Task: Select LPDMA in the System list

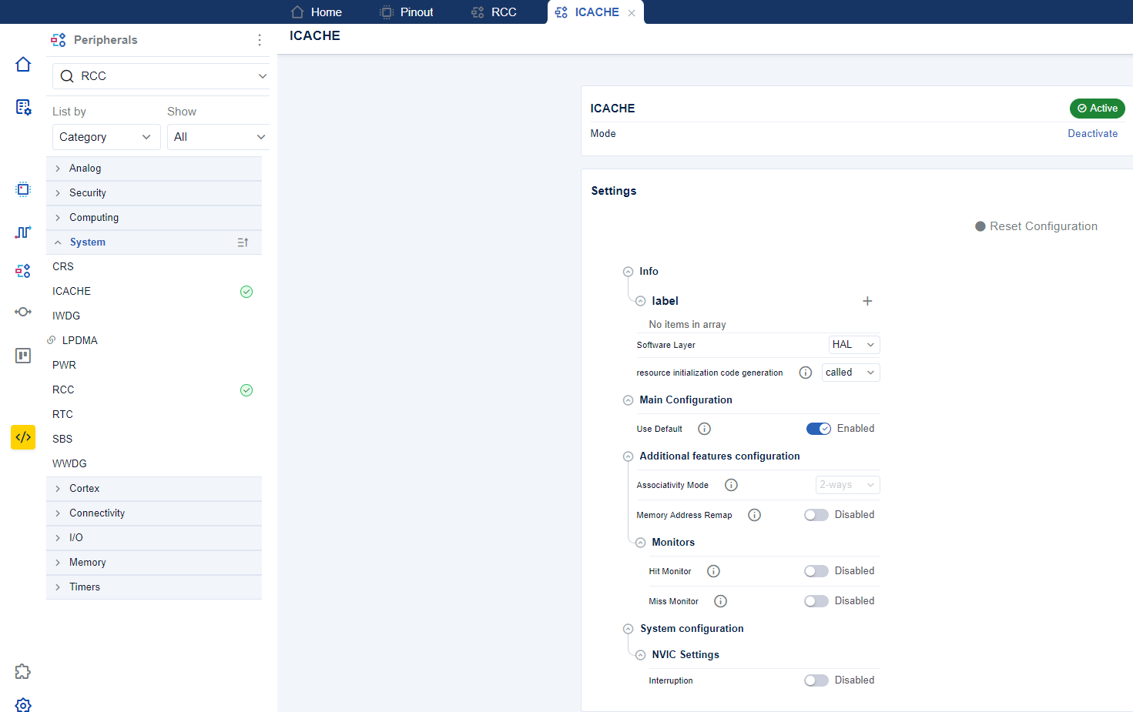Action: point(79,340)
